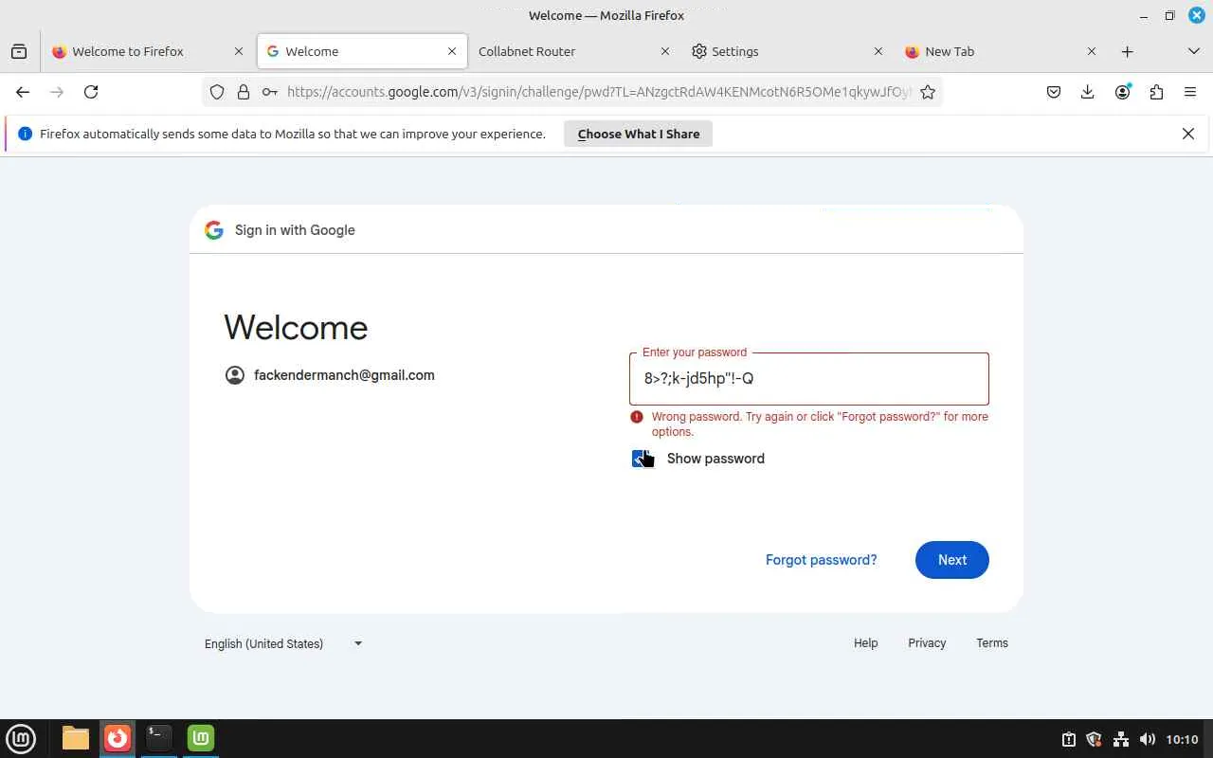Close the Settings tab

coord(878,51)
